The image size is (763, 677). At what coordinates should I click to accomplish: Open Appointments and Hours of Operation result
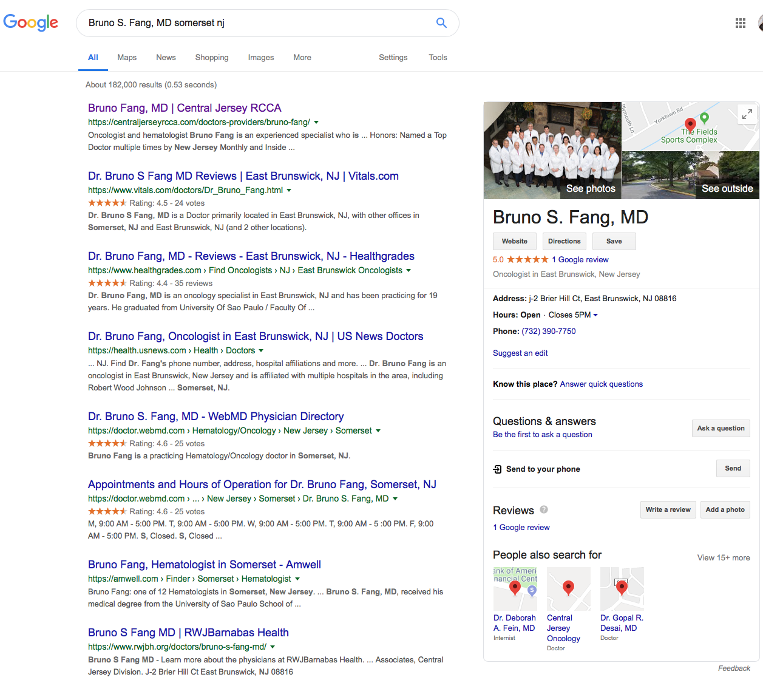coord(262,485)
